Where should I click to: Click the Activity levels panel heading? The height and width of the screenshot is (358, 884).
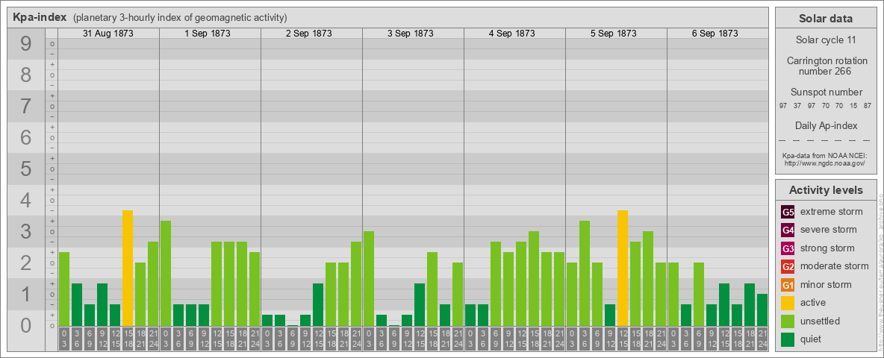point(826,190)
